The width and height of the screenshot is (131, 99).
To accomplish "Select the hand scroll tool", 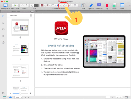I will [x=32, y=5].
